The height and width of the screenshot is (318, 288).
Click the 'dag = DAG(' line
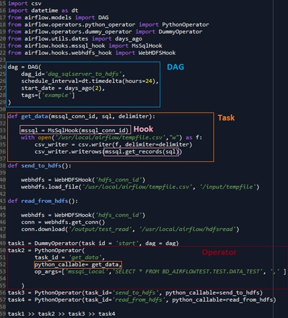(24, 67)
